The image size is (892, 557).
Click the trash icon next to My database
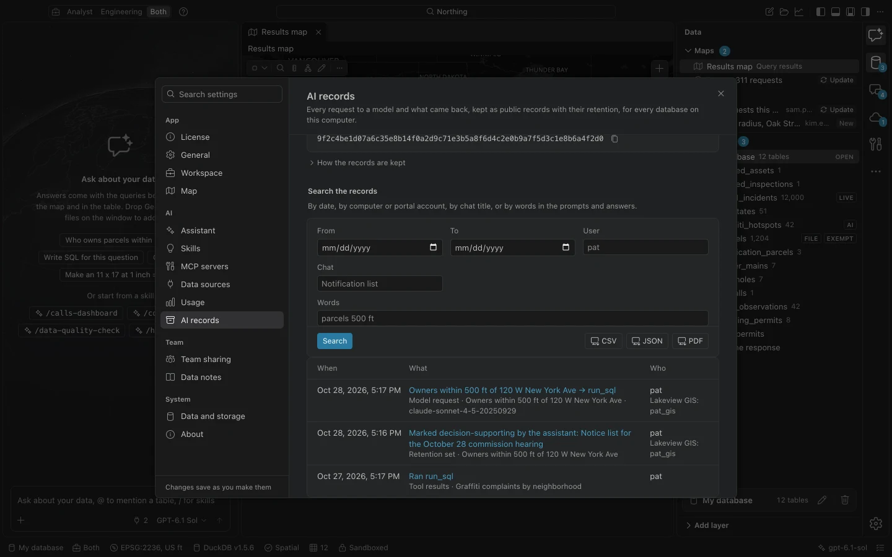(845, 500)
